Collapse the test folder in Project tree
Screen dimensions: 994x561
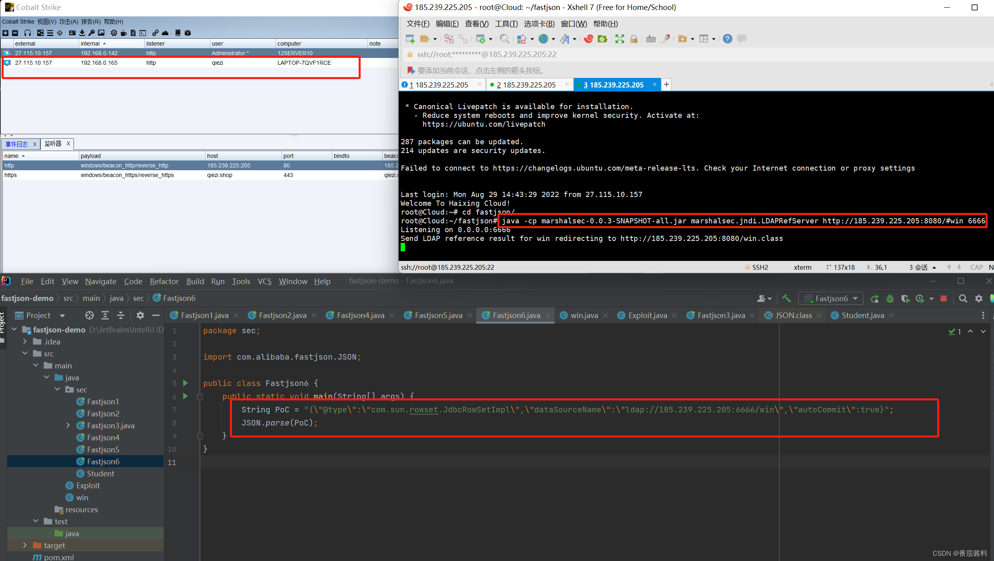coord(36,521)
